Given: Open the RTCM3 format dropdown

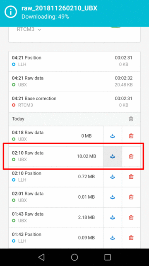Looking at the screenshot, I should 29,30.
